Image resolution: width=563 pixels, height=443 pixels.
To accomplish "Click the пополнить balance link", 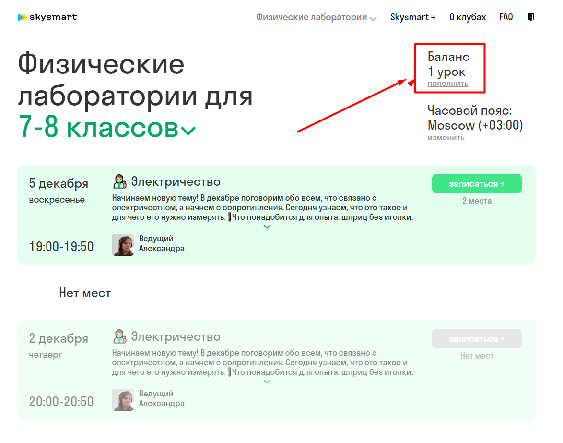I will [x=448, y=84].
